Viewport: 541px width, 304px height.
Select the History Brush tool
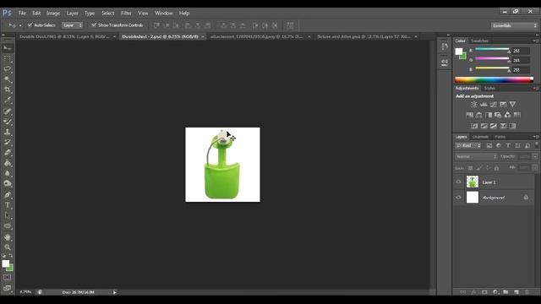click(8, 142)
